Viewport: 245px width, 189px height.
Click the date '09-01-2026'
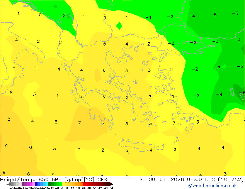pyautogui.click(x=166, y=180)
